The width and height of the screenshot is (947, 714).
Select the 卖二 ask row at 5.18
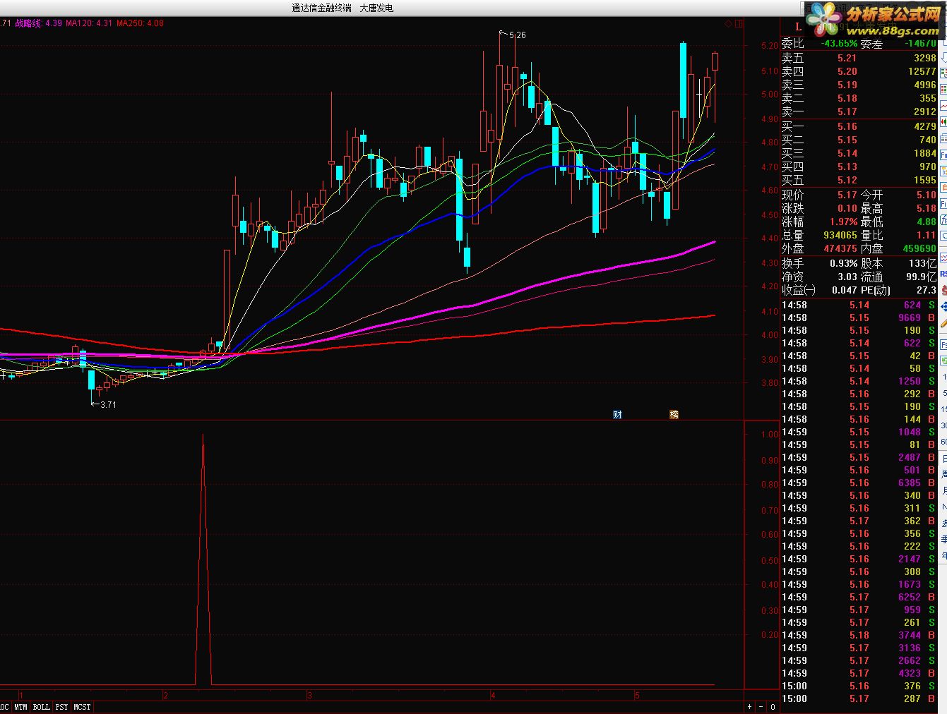coord(859,98)
